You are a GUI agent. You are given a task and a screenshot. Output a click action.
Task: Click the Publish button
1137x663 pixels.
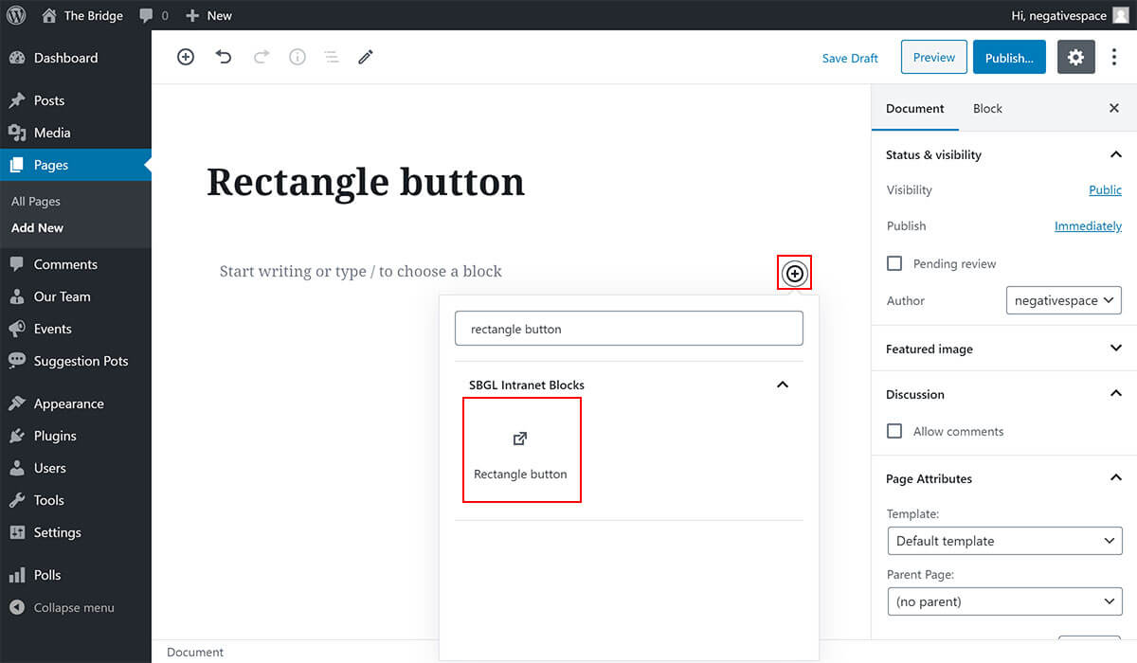tap(1009, 58)
